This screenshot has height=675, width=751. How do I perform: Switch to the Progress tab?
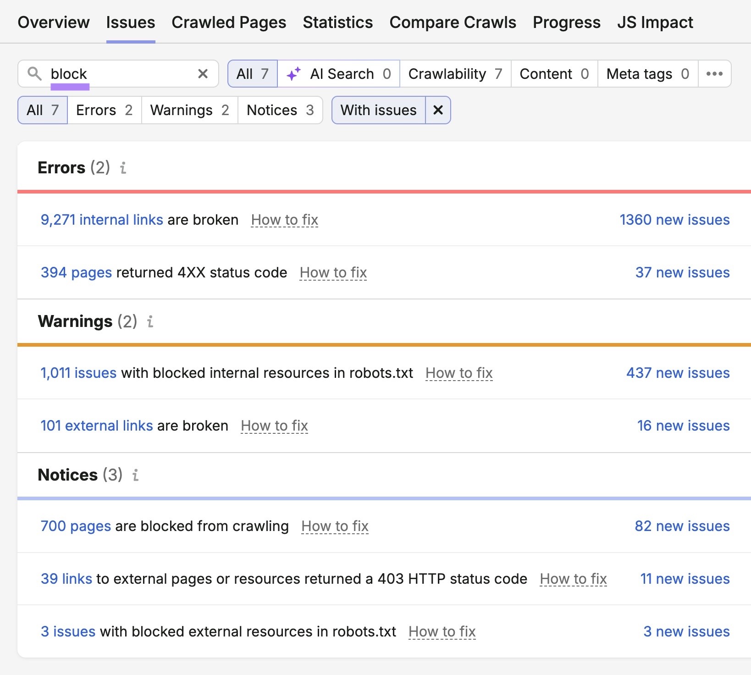[x=567, y=22]
